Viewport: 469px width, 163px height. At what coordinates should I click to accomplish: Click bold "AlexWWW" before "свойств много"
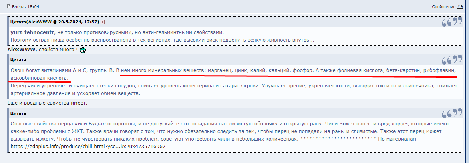pyautogui.click(x=21, y=50)
